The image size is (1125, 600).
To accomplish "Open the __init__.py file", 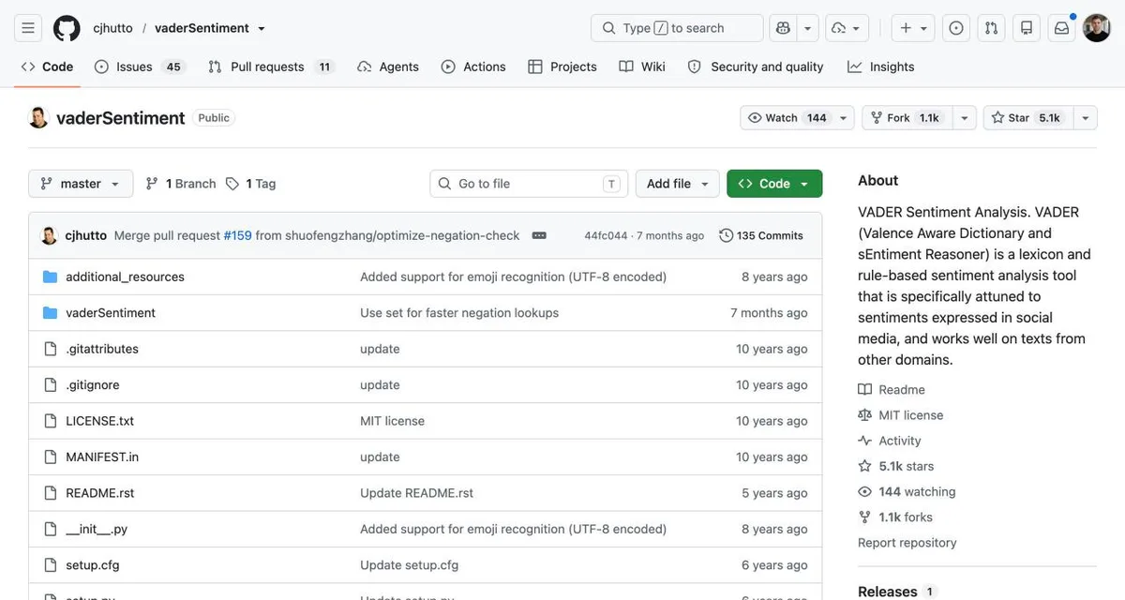I will [x=97, y=530].
